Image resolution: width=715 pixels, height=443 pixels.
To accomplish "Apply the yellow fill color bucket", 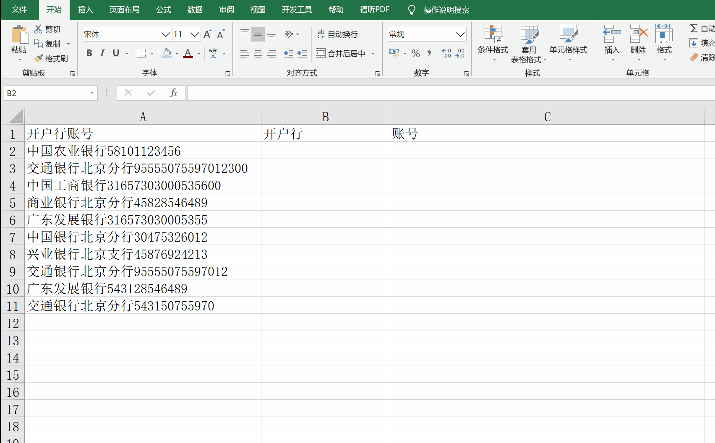I will pos(167,53).
